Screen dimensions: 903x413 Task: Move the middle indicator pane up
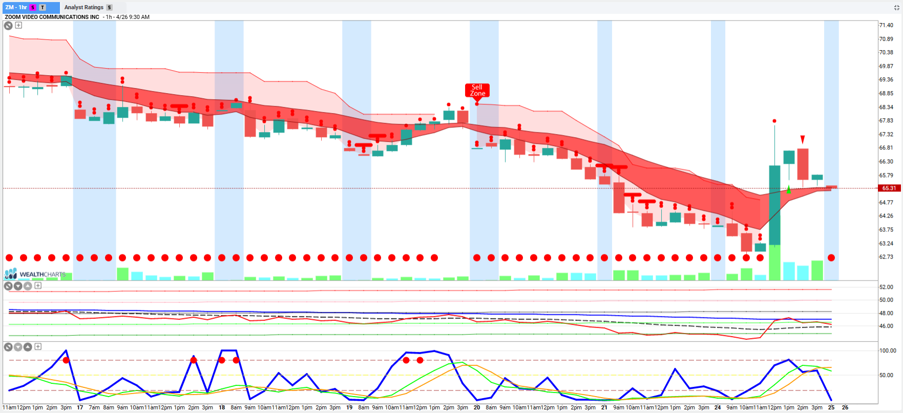point(28,286)
